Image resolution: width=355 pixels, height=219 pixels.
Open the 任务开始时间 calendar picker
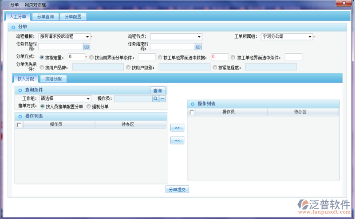tap(87, 47)
